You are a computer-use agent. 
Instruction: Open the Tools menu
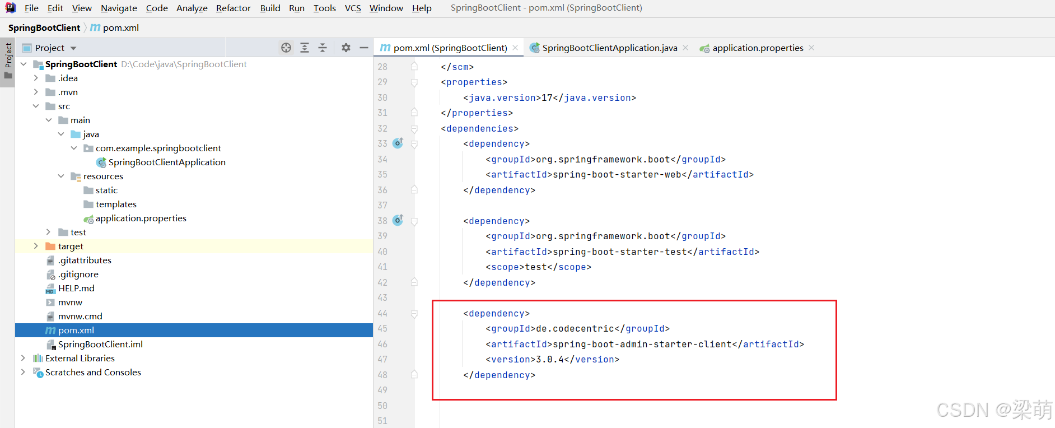click(x=325, y=8)
